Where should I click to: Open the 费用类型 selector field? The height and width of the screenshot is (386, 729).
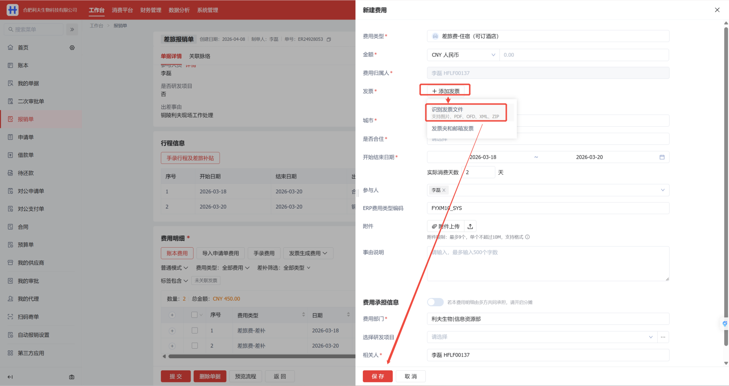point(548,36)
